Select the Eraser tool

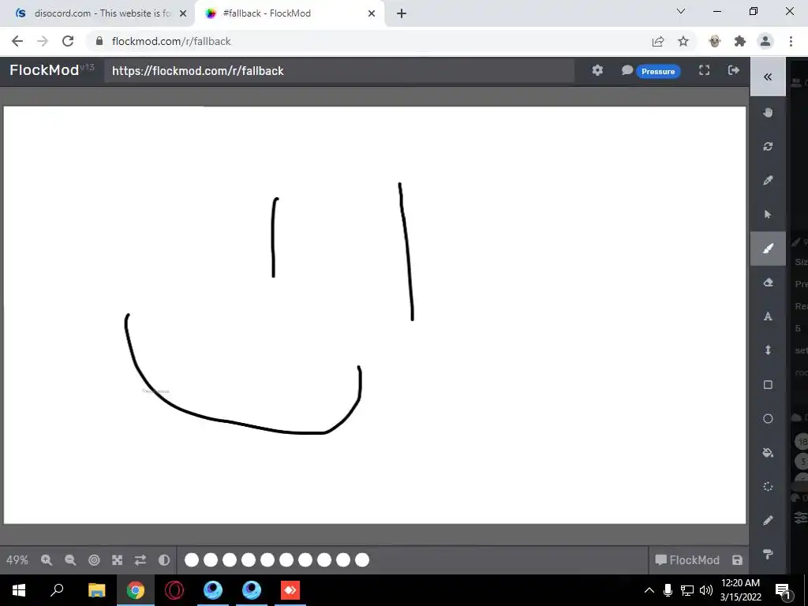768,282
